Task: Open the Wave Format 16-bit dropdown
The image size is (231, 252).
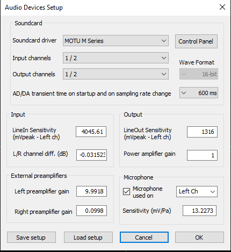Action: click(199, 74)
